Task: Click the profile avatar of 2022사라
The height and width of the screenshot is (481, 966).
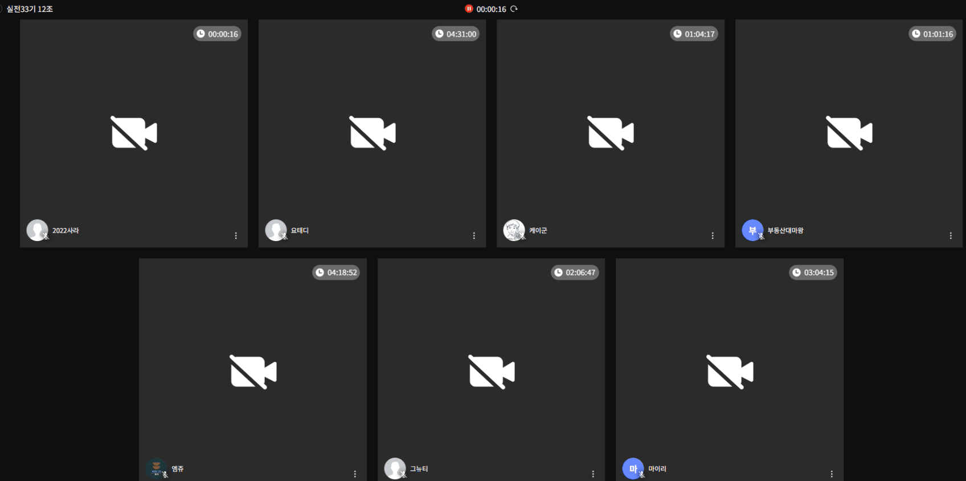Action: pos(38,230)
